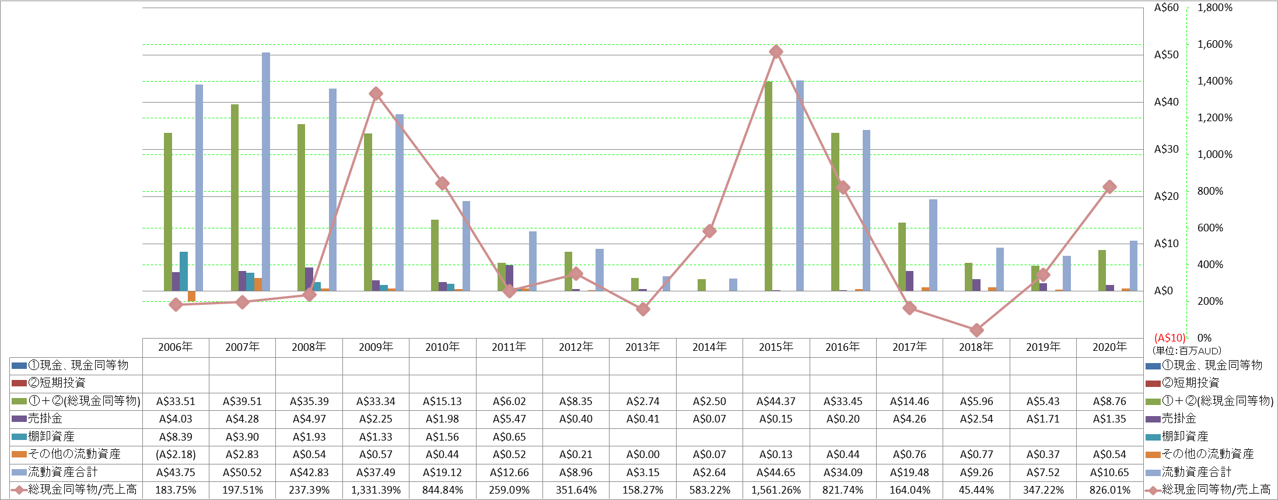Click the cell value A$4.97
The width and height of the screenshot is (1278, 500).
click(x=309, y=419)
